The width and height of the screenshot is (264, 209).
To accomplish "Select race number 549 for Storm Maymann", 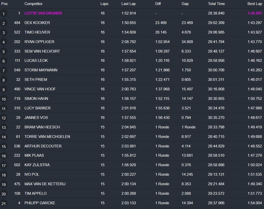I will click(17, 70).
